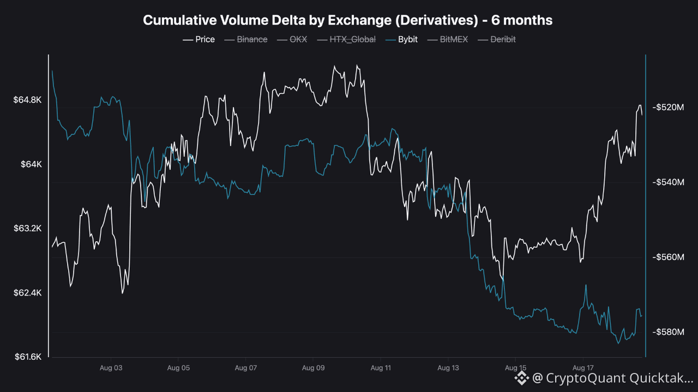
Task: Select the $62.4K price axis label
Action: point(28,293)
